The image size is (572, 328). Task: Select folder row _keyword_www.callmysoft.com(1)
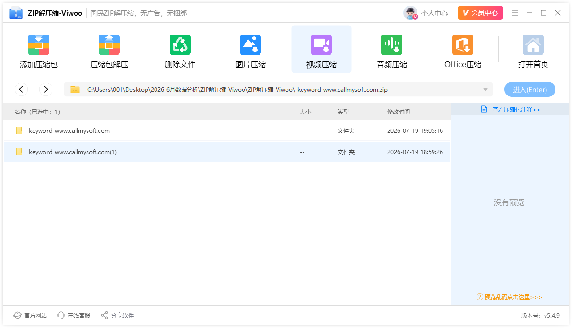point(227,152)
